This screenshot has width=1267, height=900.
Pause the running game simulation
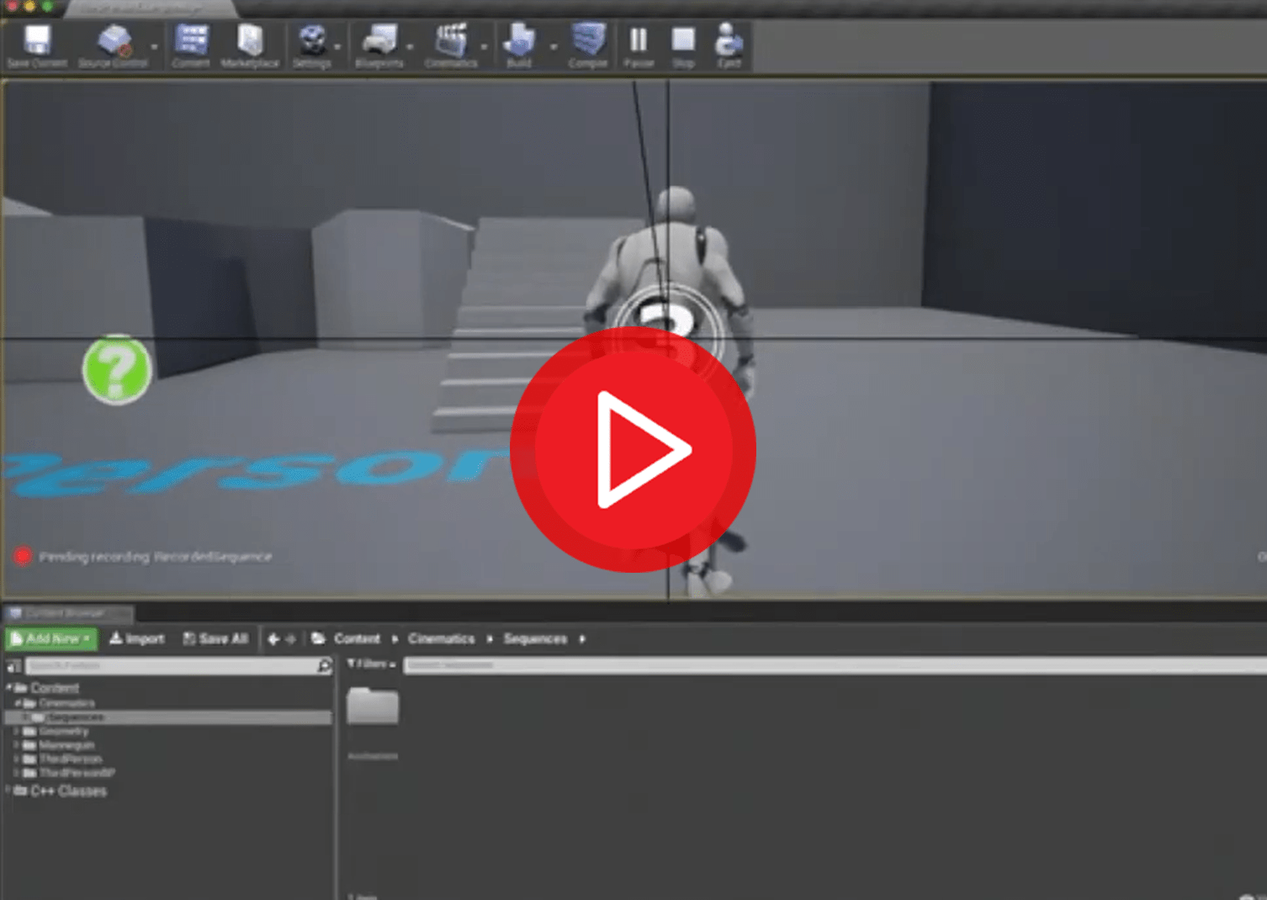tap(639, 44)
